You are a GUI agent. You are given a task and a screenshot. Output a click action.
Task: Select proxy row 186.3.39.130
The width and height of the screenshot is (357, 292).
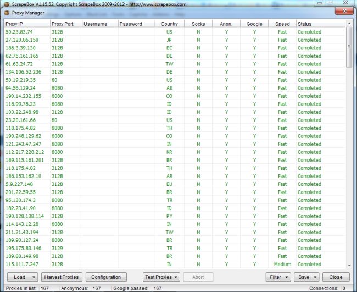pyautogui.click(x=175, y=48)
